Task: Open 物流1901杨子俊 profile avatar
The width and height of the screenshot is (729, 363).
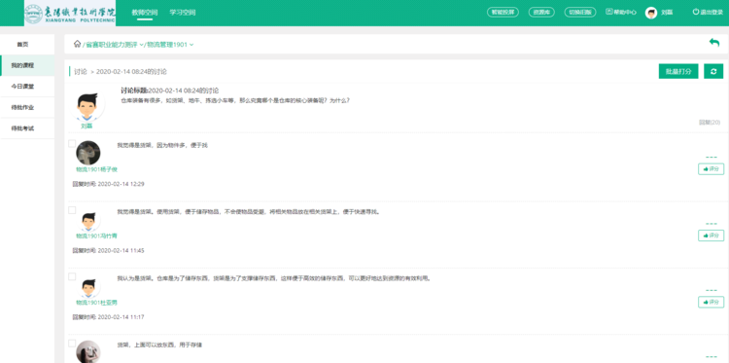Action: [x=87, y=153]
